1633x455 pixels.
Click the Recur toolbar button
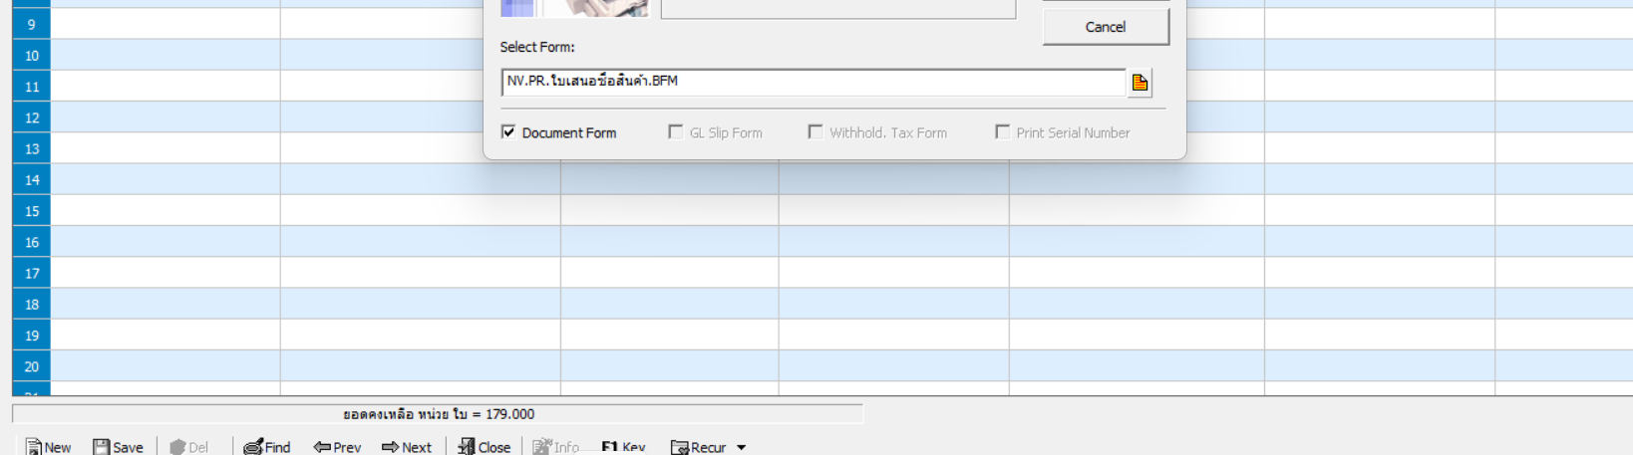pyautogui.click(x=699, y=447)
